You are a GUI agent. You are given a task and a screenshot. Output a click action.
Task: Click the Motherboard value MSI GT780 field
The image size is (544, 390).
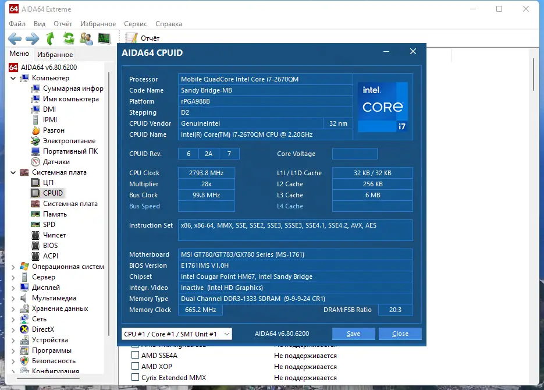point(295,254)
